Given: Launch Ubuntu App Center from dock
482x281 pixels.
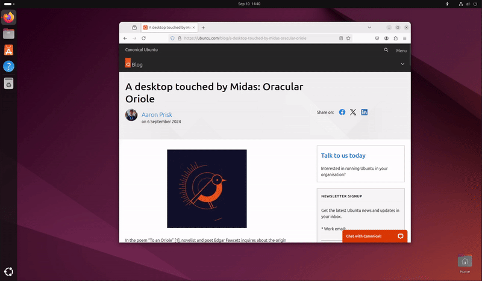Looking at the screenshot, I should (x=8, y=50).
